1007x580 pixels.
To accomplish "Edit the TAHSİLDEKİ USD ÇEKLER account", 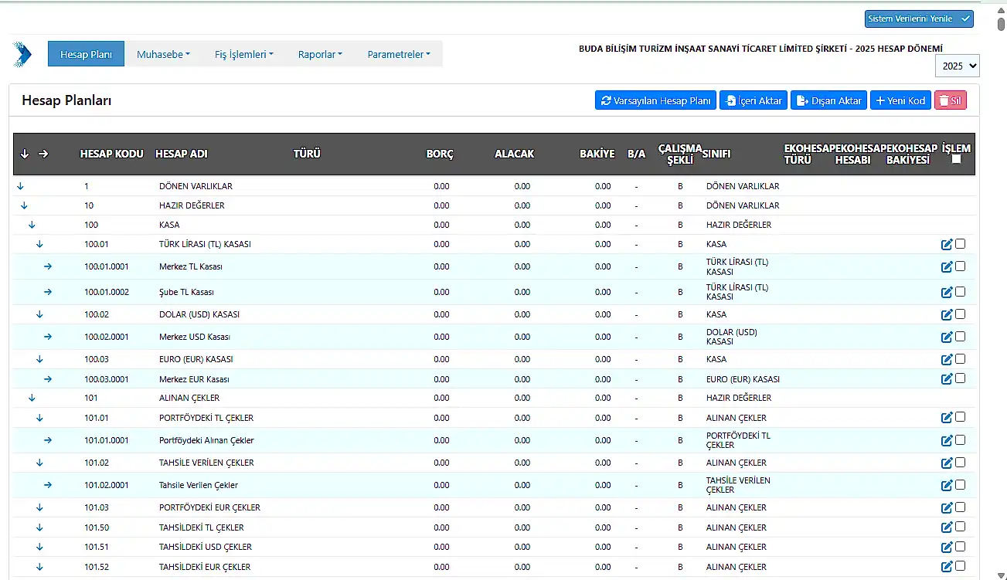I will point(946,547).
